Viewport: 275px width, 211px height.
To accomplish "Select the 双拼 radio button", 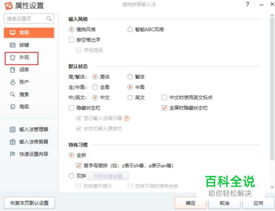I will 72,176.
